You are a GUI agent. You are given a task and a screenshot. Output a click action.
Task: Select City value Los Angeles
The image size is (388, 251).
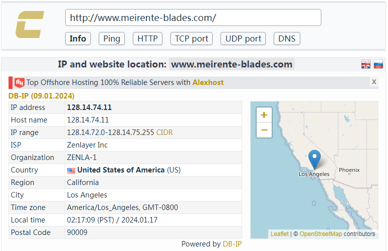[x=87, y=195]
